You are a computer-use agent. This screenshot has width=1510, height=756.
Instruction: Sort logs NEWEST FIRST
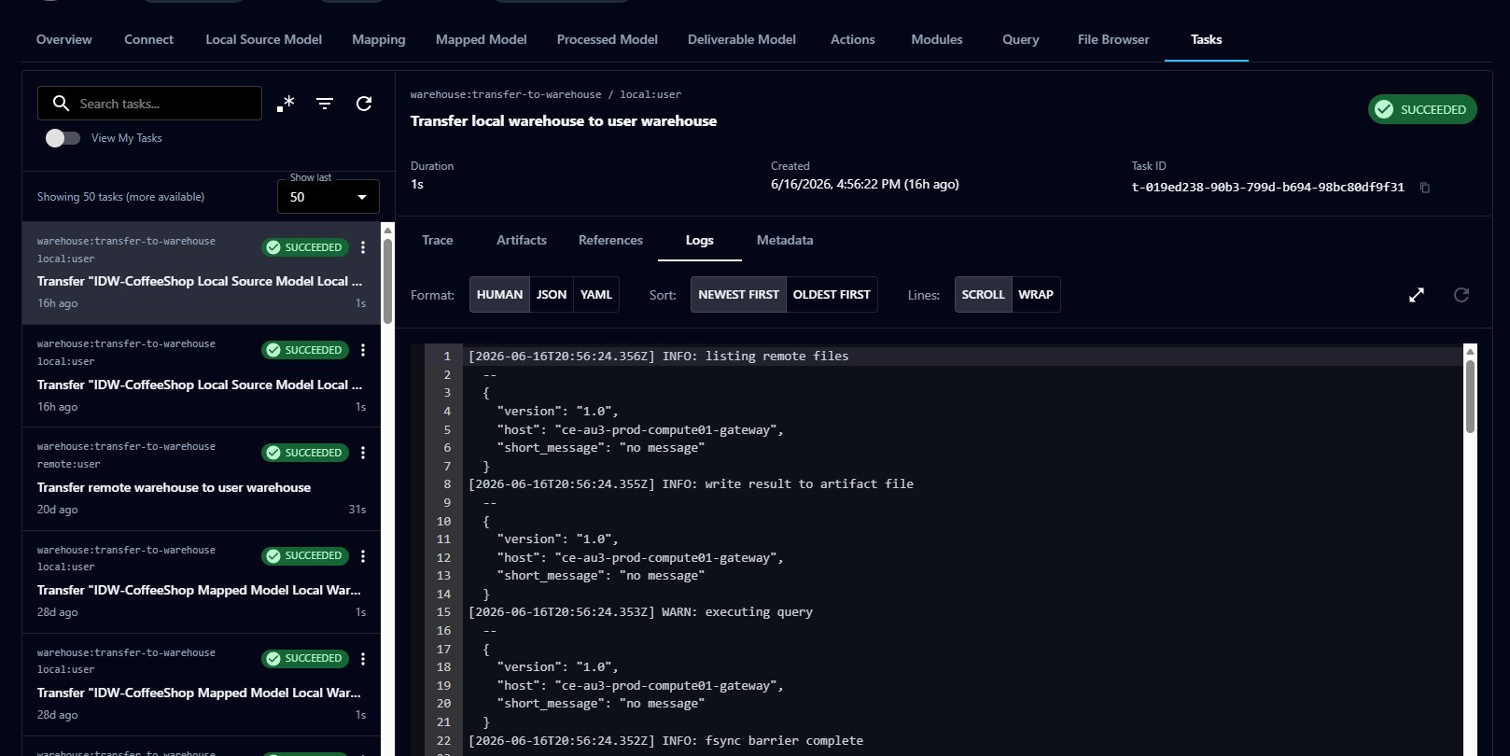click(738, 295)
